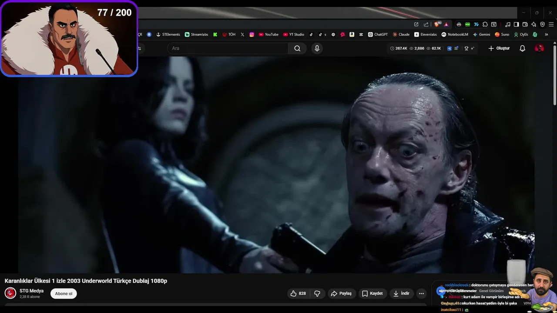Open the STElements bookmark
This screenshot has width=557, height=313.
pos(168,34)
